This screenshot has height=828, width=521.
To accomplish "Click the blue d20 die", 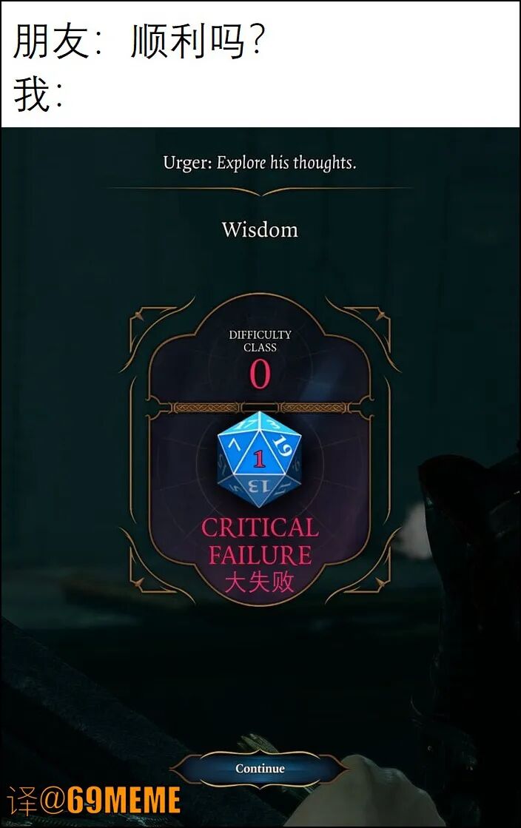I will (259, 460).
